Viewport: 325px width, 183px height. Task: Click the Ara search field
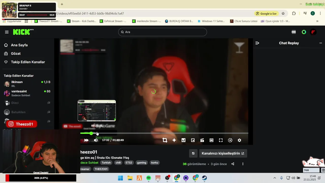pos(162,32)
